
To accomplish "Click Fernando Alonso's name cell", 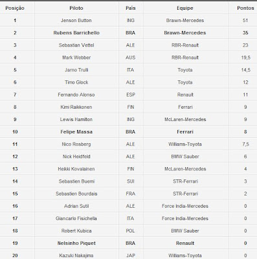I will tap(76, 95).
